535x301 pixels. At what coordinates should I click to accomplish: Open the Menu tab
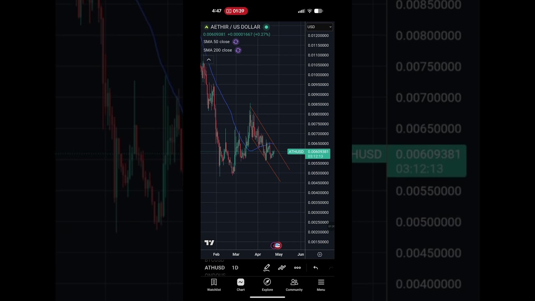click(321, 285)
